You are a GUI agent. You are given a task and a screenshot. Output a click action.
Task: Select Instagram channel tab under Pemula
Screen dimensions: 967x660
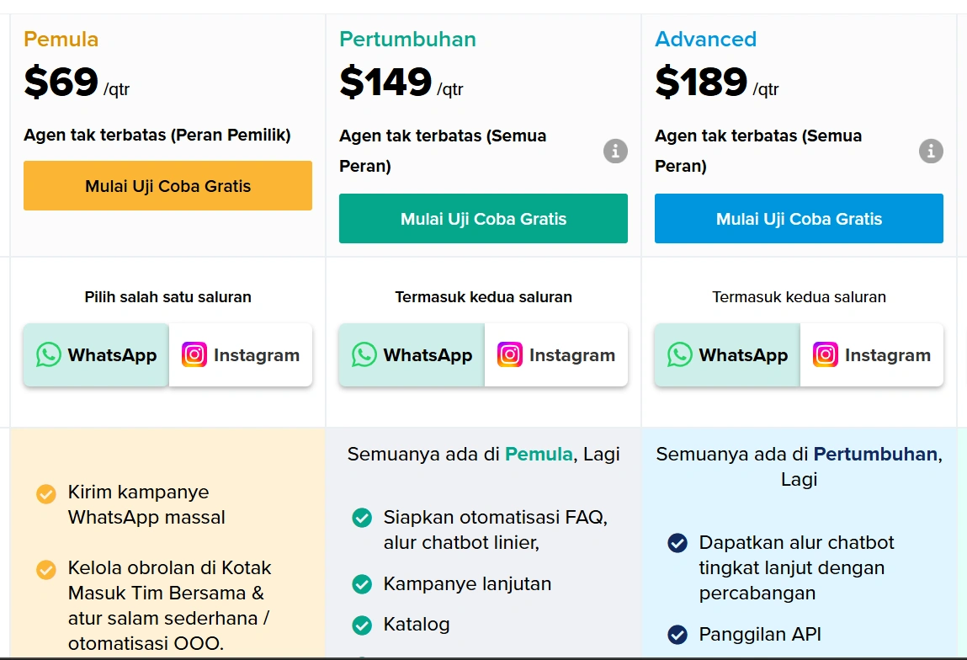(241, 355)
